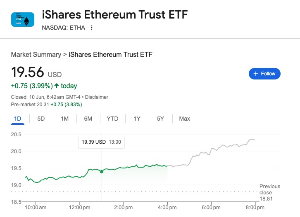The image size is (300, 217).
Task: Select the 1D chart range tab
Action: pyautogui.click(x=18, y=119)
